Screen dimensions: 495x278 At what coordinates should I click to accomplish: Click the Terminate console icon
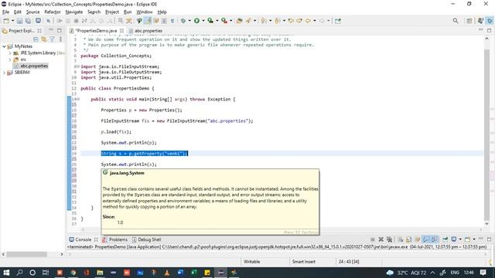point(373,239)
